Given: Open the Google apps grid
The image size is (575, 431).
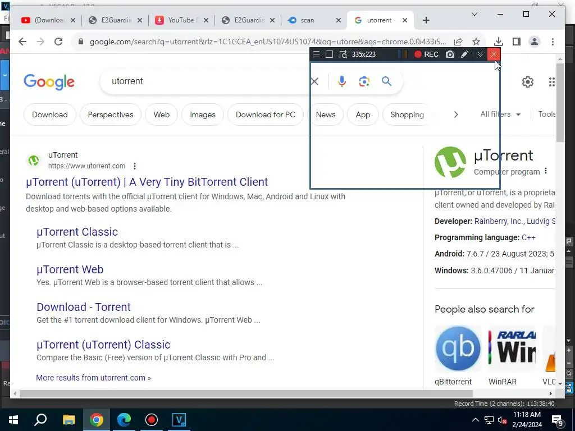Looking at the screenshot, I should tap(551, 82).
